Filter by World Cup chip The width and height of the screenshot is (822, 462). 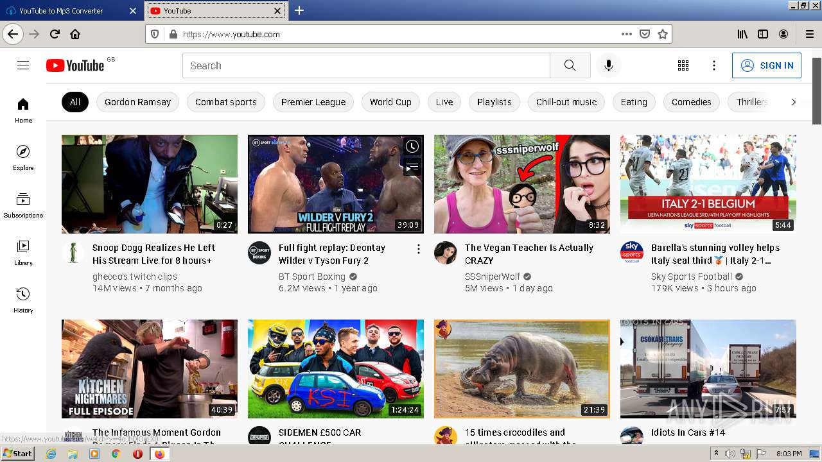[x=390, y=102]
